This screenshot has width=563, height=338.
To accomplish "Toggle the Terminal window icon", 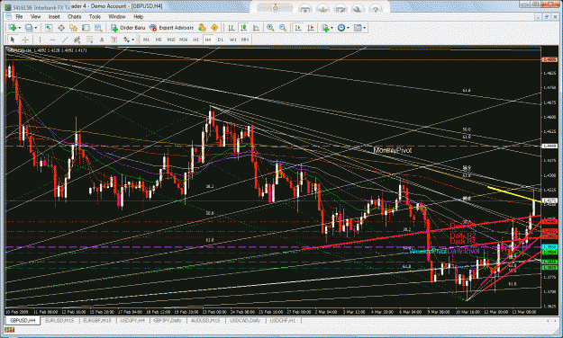I will [x=86, y=28].
